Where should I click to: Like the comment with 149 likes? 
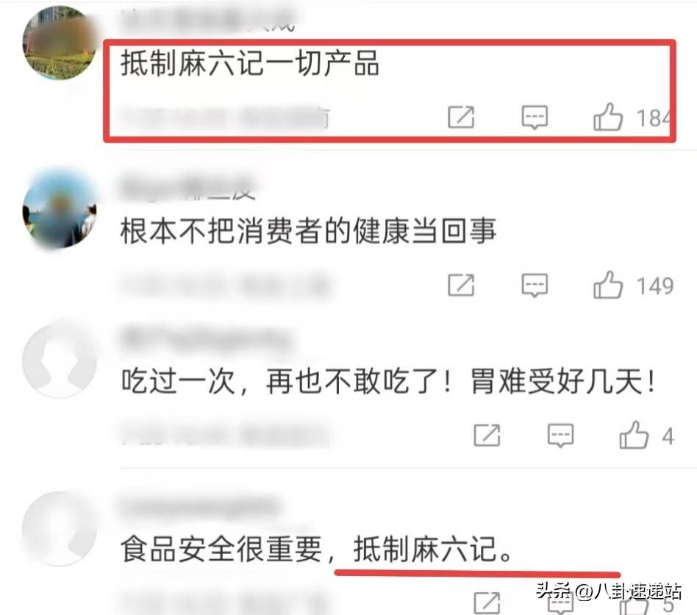click(x=607, y=285)
